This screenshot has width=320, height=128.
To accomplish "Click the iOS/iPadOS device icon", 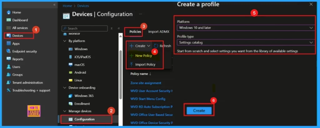I will point(71,57).
